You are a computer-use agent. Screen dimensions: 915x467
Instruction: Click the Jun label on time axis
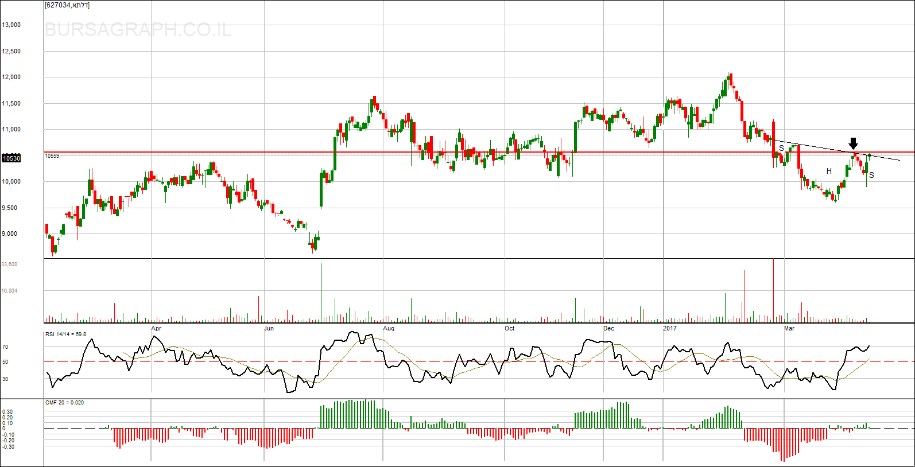269,328
